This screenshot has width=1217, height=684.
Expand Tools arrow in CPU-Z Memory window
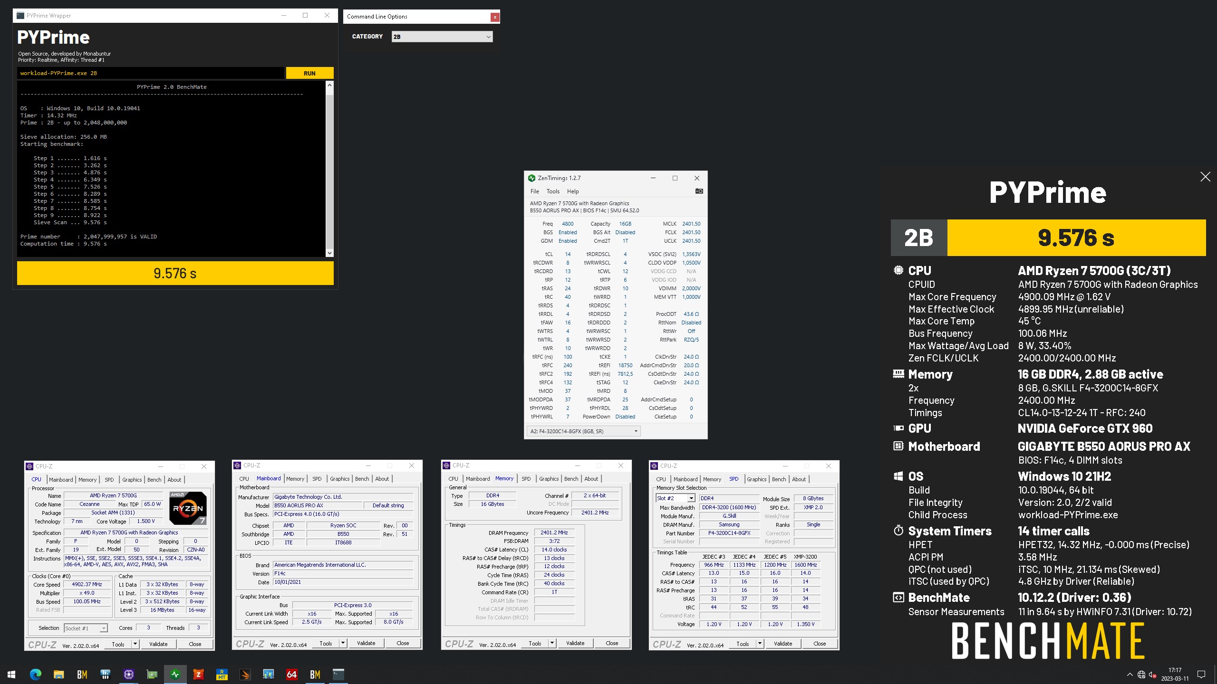click(552, 643)
